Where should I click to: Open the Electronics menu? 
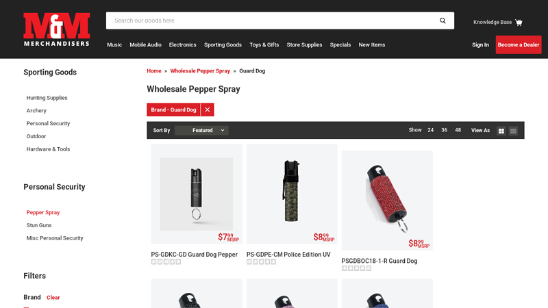point(182,44)
